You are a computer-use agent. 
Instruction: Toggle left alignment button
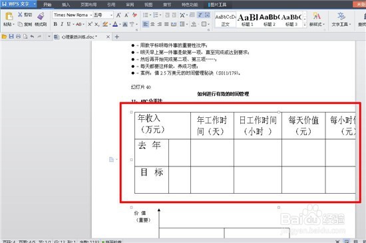[146, 24]
